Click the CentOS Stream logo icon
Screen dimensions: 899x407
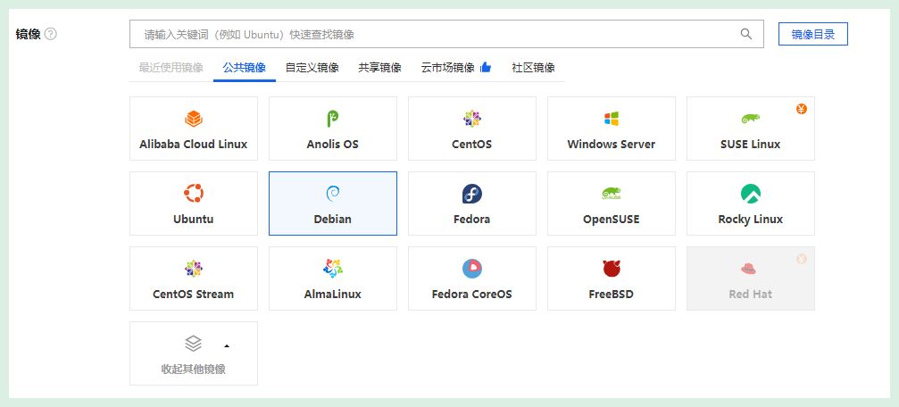pyautogui.click(x=194, y=269)
